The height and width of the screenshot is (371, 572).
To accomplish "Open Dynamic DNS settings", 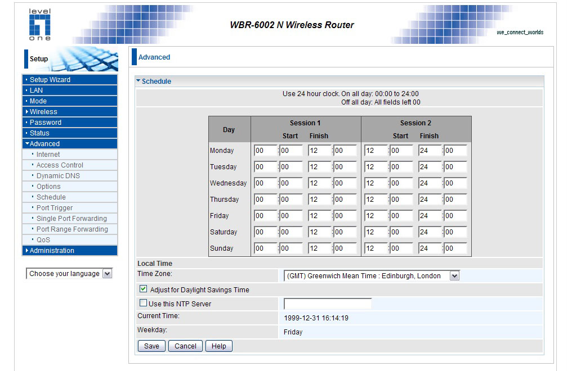I will pyautogui.click(x=70, y=176).
